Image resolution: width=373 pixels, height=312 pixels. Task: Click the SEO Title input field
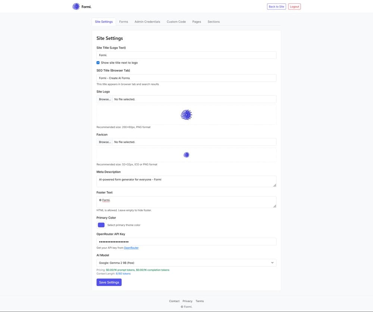point(186,78)
